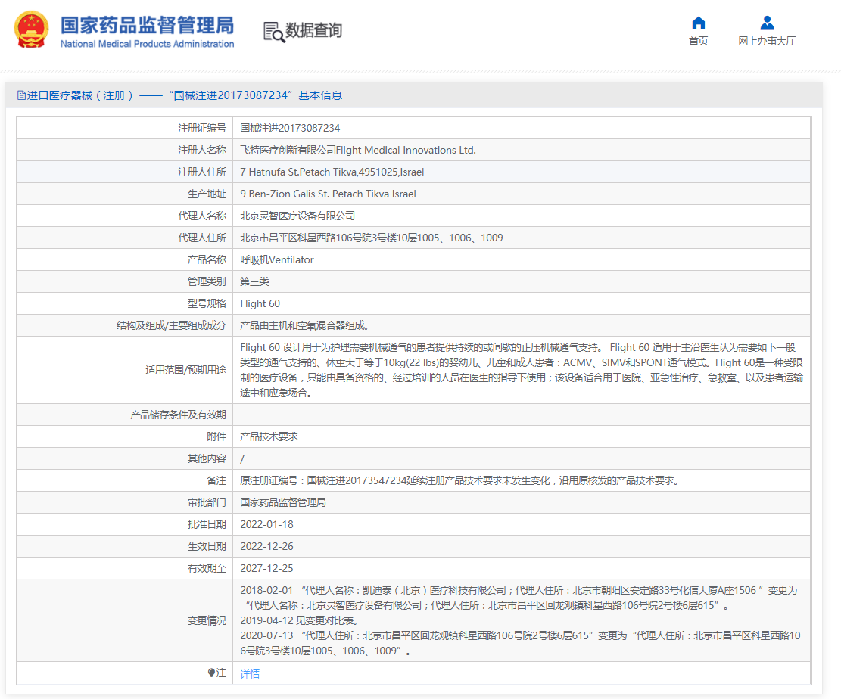Screen dimensions: 841x699
Task: Open the 详情 link in the 注 row
Action: [250, 674]
